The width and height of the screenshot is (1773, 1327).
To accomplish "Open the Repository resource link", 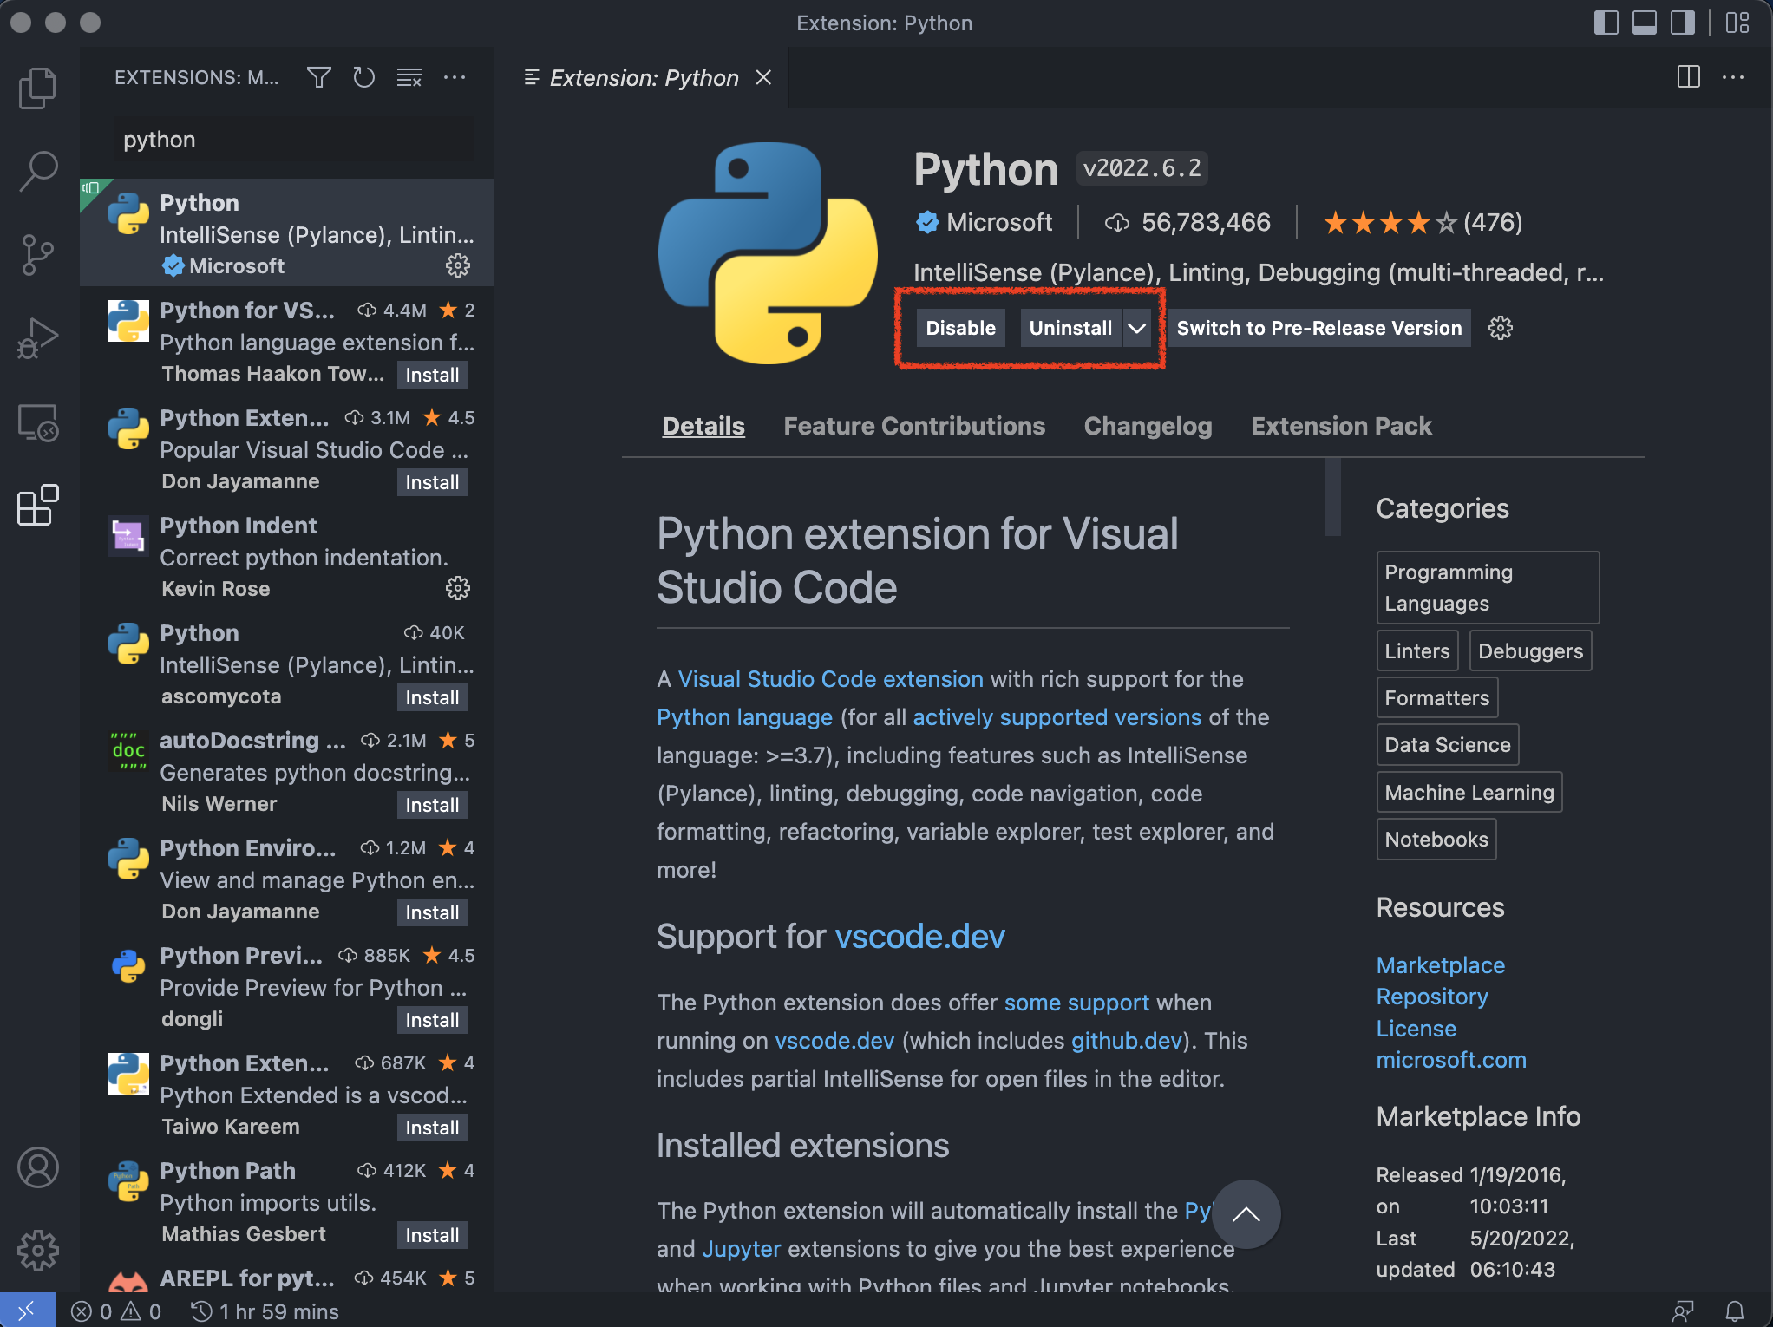I will [1432, 997].
